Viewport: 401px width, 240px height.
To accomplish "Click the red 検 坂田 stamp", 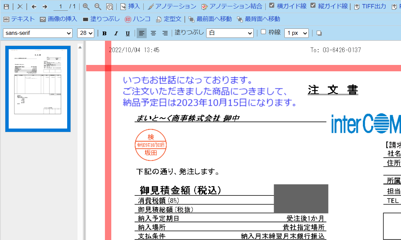I will 150,145.
